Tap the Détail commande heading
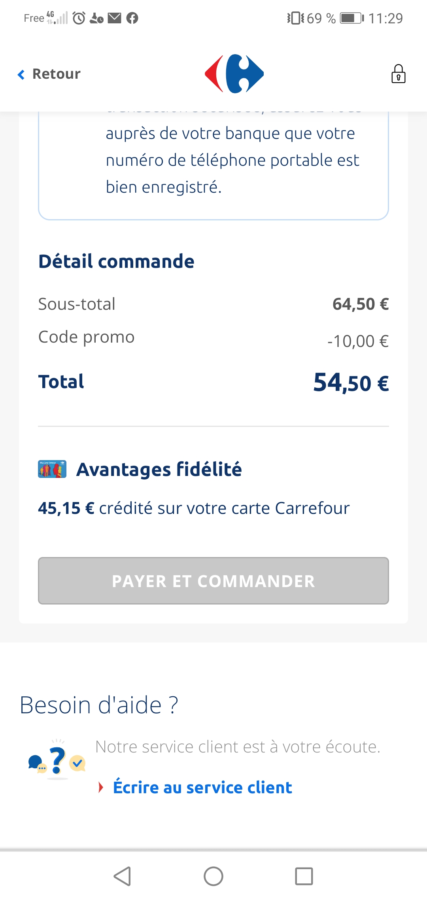The image size is (427, 902). (x=116, y=262)
